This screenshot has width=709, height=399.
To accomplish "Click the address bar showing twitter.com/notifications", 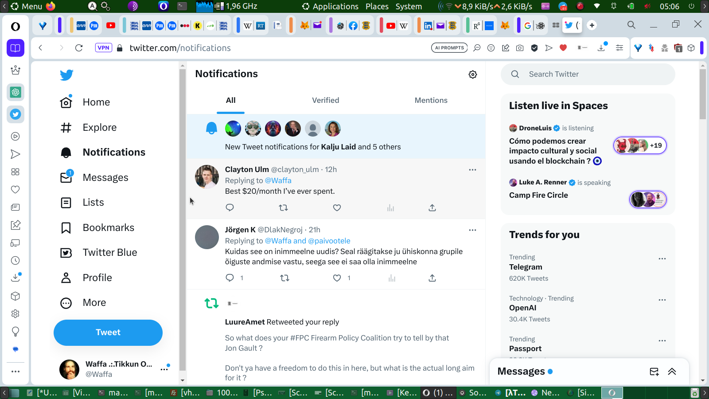I will coord(180,48).
